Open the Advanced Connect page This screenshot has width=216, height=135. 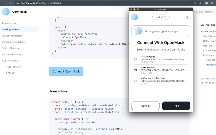tap(12, 55)
